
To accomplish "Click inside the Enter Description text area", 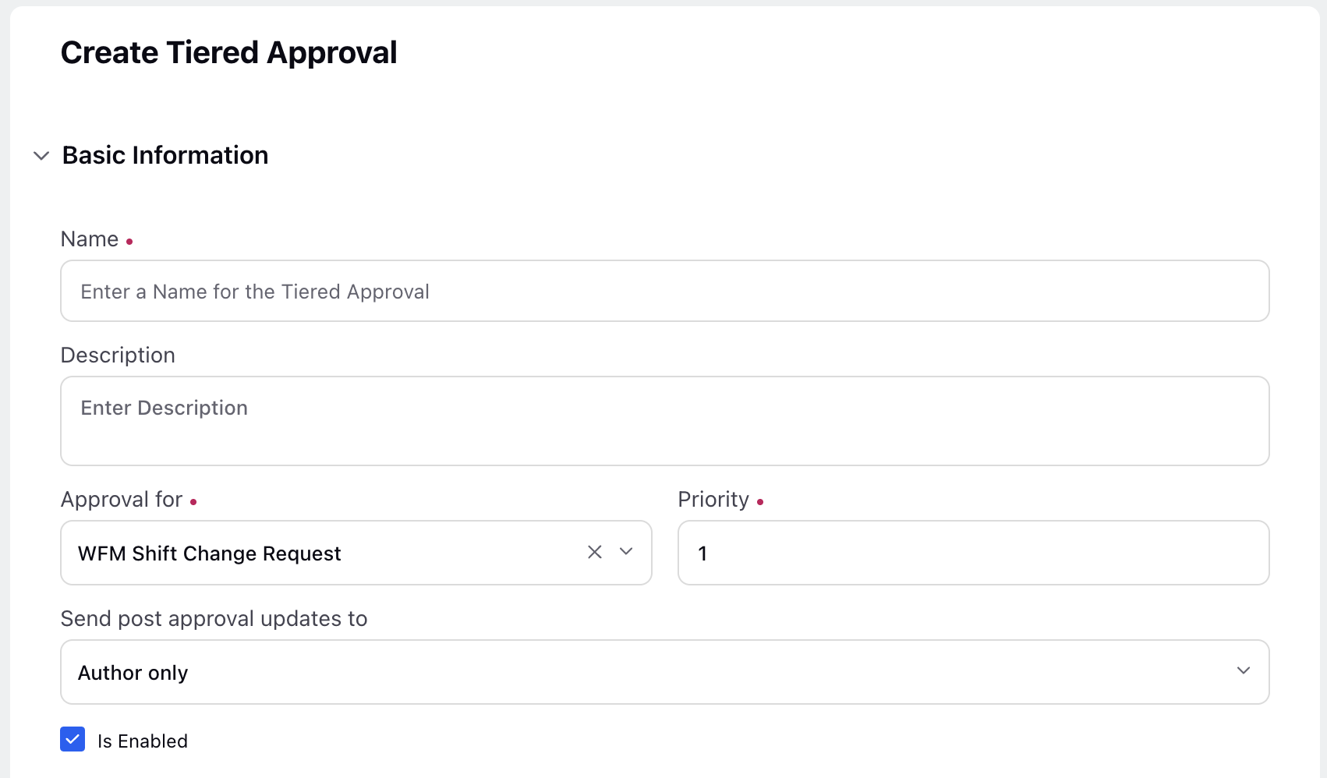I will point(665,421).
